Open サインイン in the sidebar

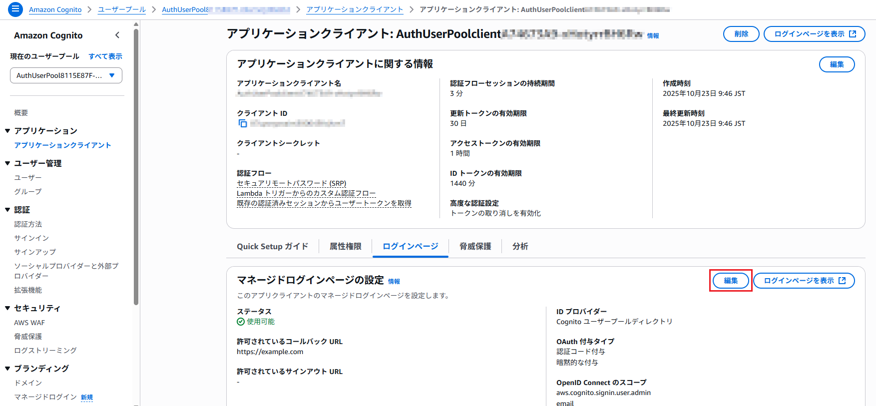coord(31,238)
